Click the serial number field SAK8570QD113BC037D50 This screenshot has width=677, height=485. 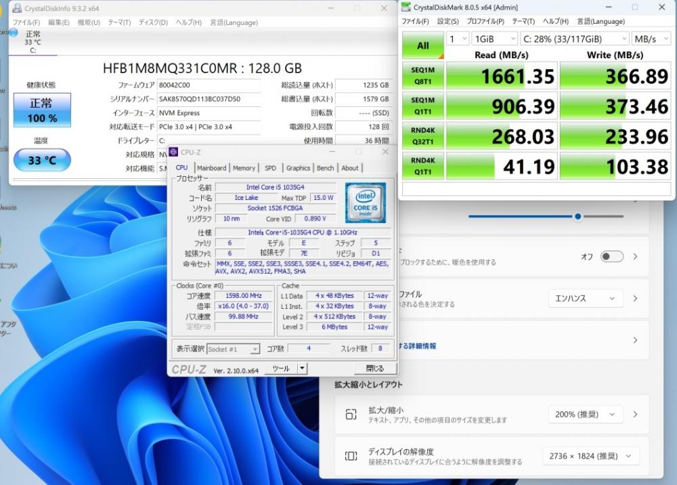[x=209, y=99]
